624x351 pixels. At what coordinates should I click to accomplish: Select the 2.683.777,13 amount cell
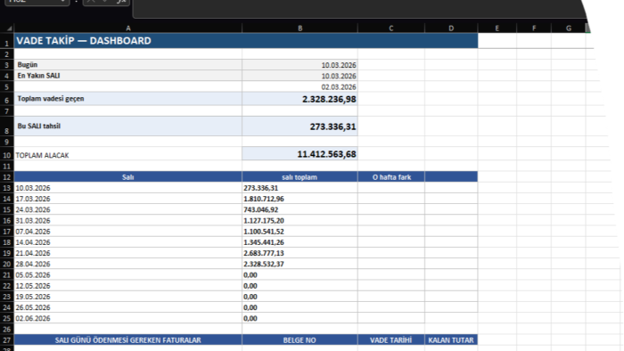point(300,253)
